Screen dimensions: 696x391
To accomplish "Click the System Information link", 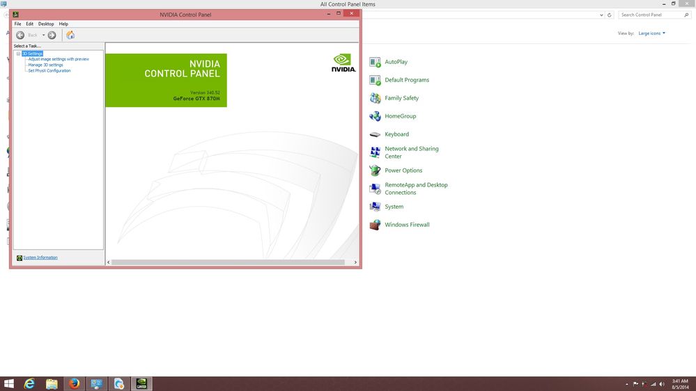I will point(40,257).
